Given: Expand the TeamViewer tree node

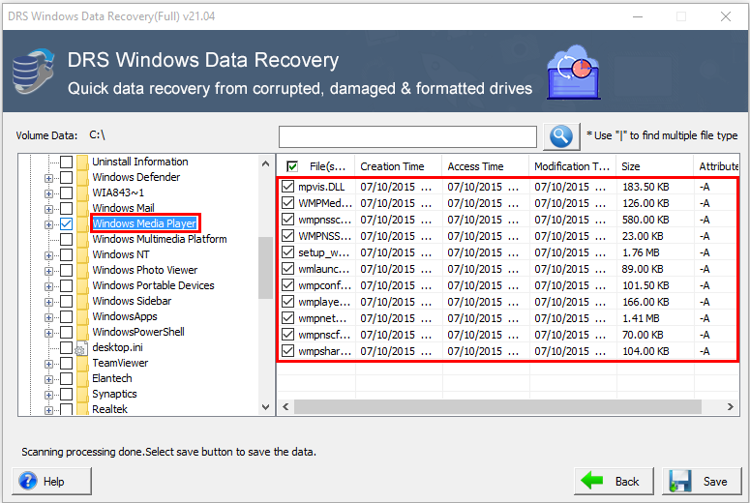Looking at the screenshot, I should pyautogui.click(x=48, y=365).
